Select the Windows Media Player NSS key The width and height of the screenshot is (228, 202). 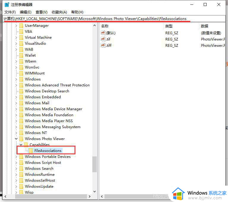point(49,121)
